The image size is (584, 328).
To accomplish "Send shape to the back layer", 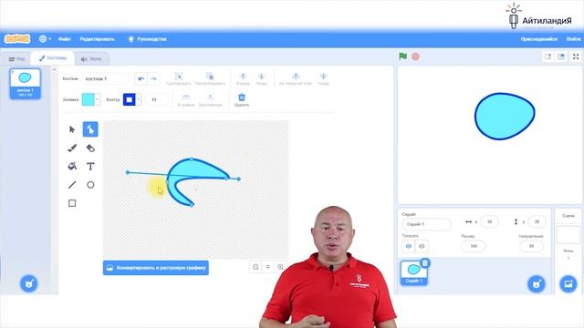I will tap(323, 79).
